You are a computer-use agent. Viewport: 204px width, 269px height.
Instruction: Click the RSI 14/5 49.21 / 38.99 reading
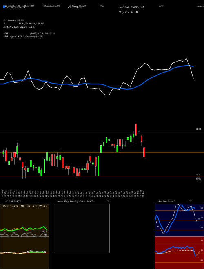point(24,24)
